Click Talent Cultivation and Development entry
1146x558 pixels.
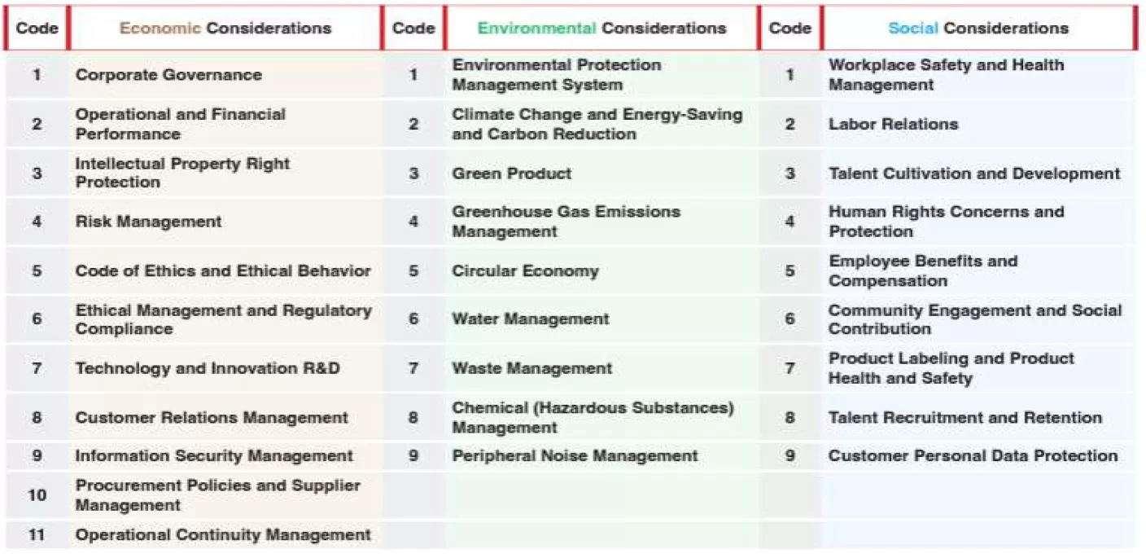[974, 174]
